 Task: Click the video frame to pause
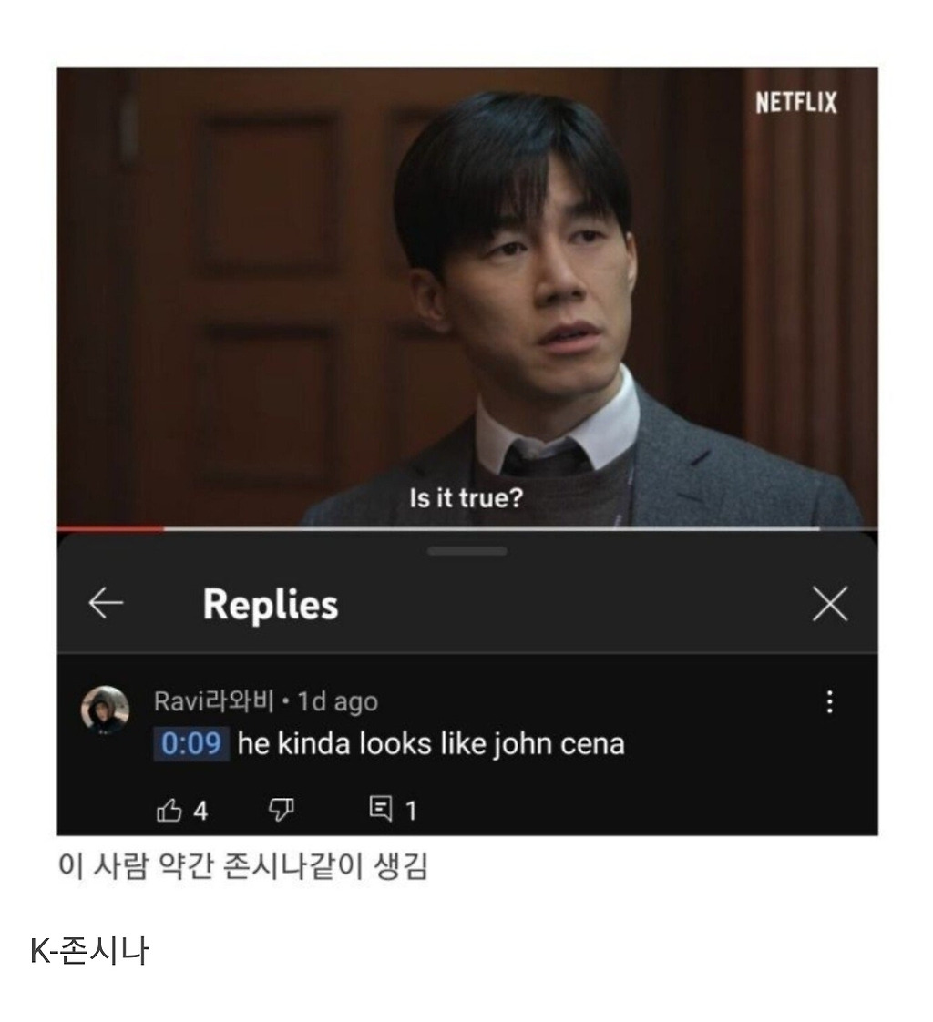click(x=466, y=297)
